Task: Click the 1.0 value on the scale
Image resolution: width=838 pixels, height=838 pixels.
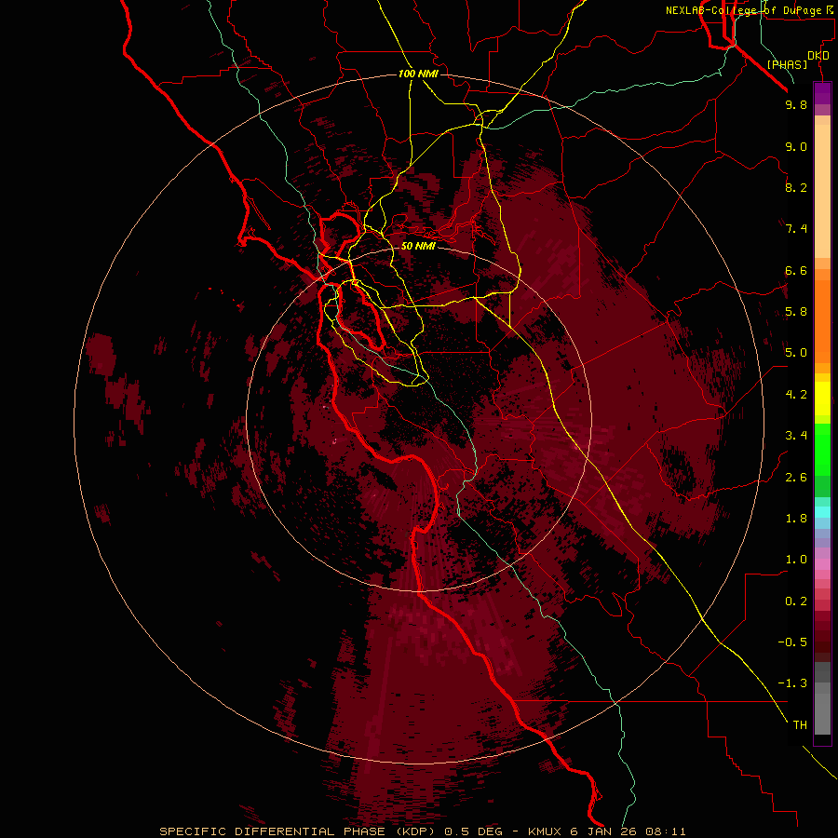Action: coord(796,560)
